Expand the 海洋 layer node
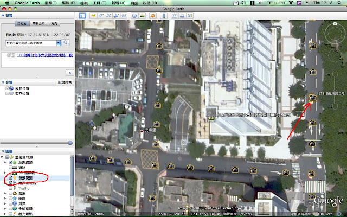The height and width of the screenshot is (217, 347). pyautogui.click(x=5, y=203)
